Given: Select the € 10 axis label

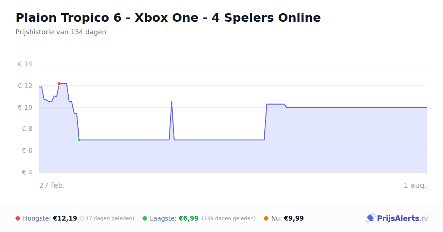Looking at the screenshot, I should pyautogui.click(x=25, y=108).
